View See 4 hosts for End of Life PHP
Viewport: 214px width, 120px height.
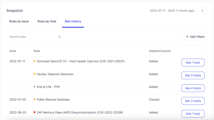pos(193,88)
